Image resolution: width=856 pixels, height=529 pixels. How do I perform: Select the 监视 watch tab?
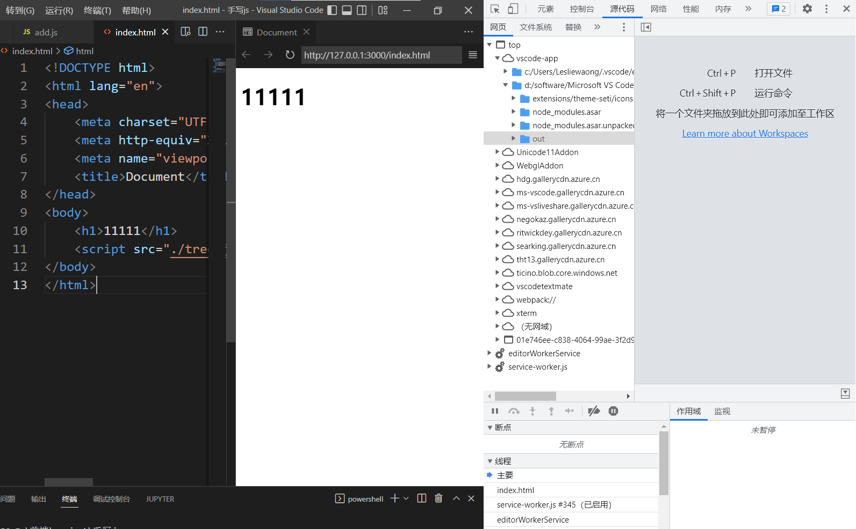coord(722,412)
